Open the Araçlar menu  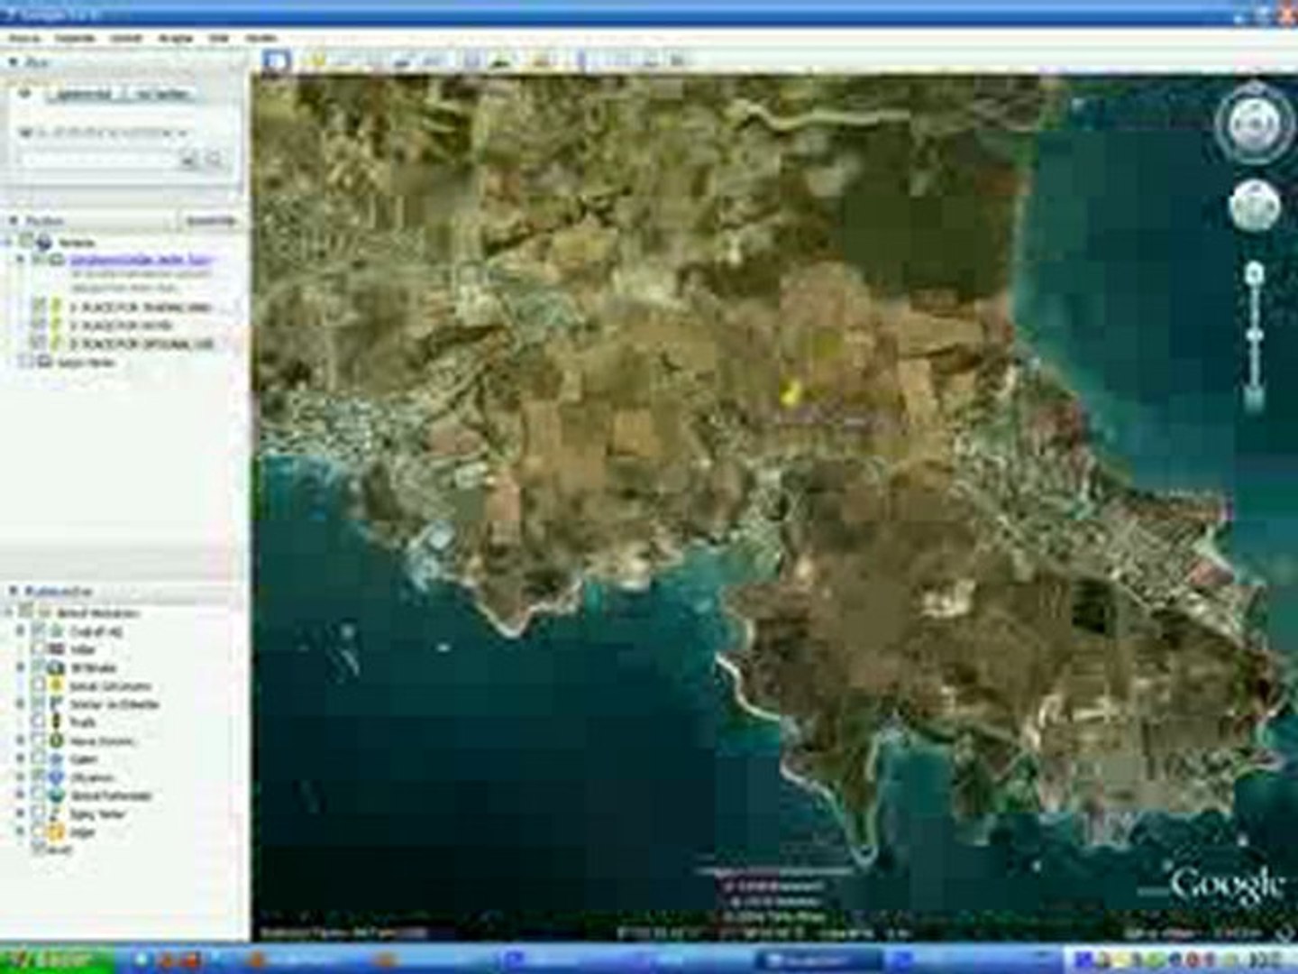pyautogui.click(x=176, y=39)
